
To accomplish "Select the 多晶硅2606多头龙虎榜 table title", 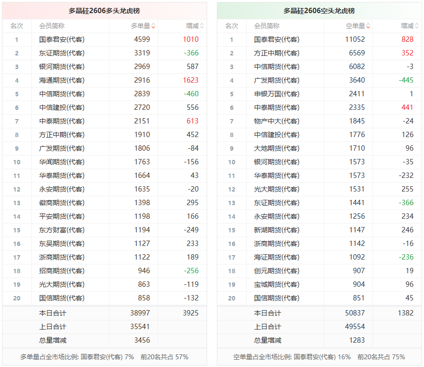I will point(104,11).
